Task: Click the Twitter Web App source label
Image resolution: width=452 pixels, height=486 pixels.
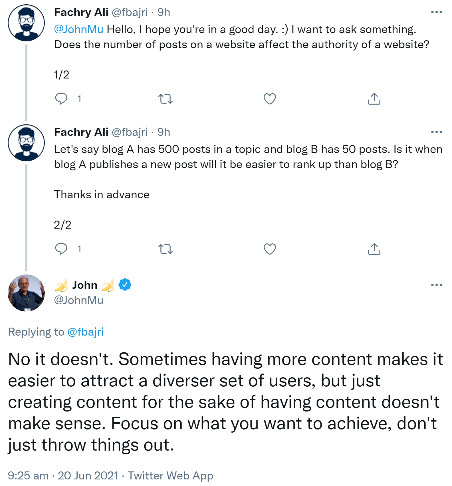Action: (x=170, y=475)
